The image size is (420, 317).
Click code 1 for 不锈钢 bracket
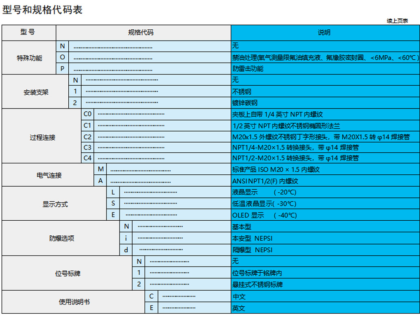click(x=75, y=91)
